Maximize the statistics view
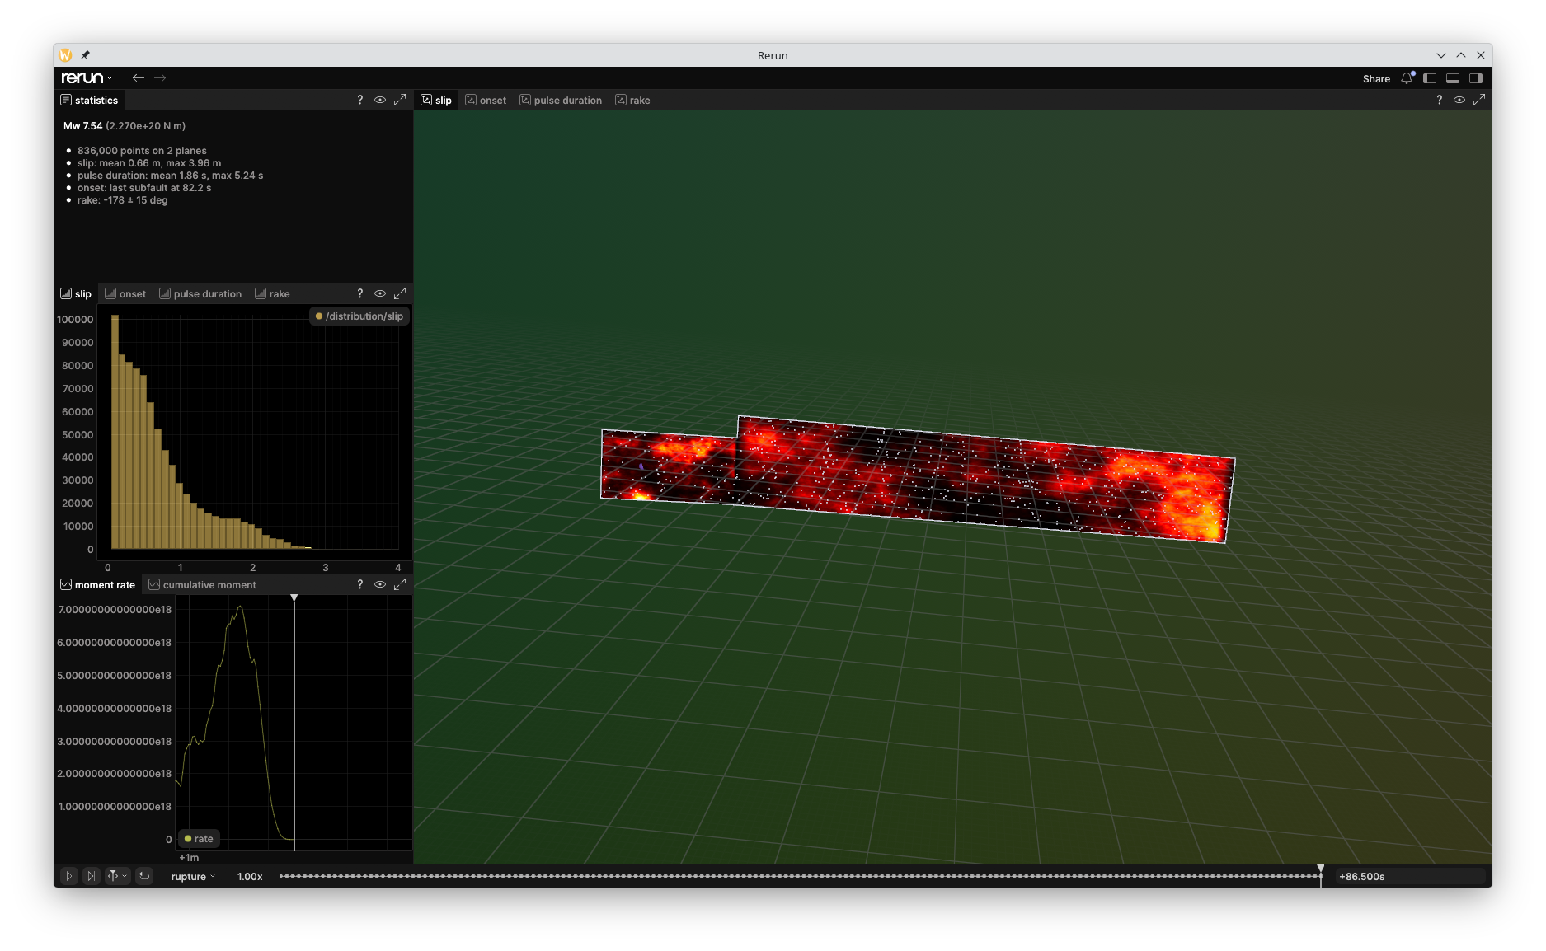Viewport: 1546px width, 951px height. coord(400,100)
